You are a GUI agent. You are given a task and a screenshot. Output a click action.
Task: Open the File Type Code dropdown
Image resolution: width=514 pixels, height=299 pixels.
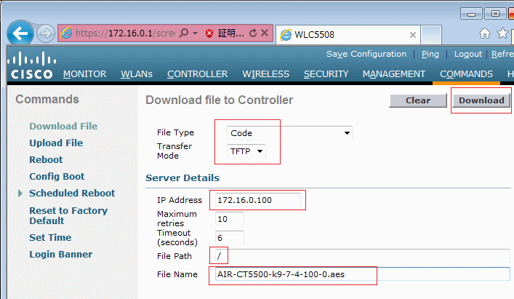coord(290,133)
